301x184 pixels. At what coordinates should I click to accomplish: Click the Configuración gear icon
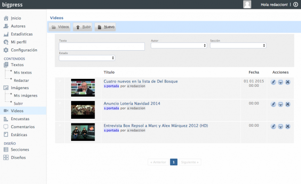(6, 50)
